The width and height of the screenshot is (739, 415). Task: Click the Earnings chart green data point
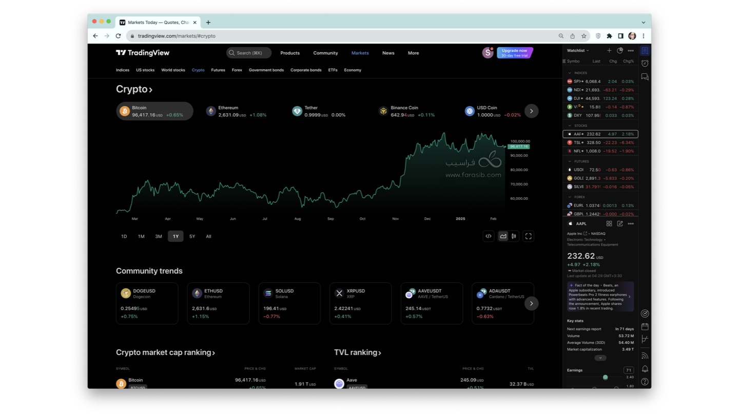[605, 377]
